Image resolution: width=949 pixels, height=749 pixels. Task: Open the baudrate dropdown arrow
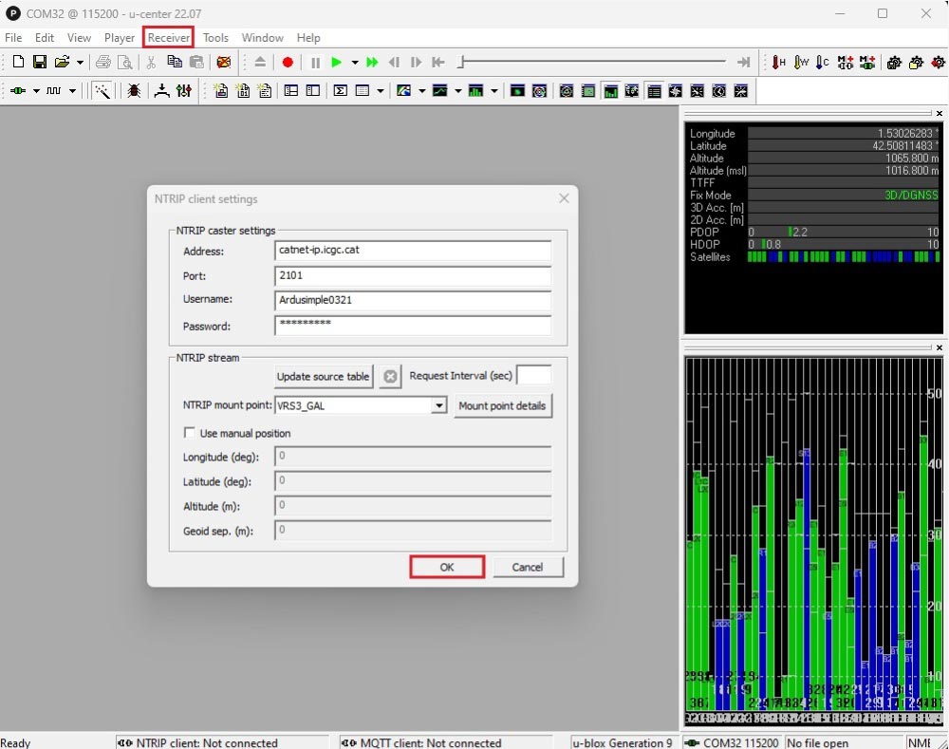[72, 91]
